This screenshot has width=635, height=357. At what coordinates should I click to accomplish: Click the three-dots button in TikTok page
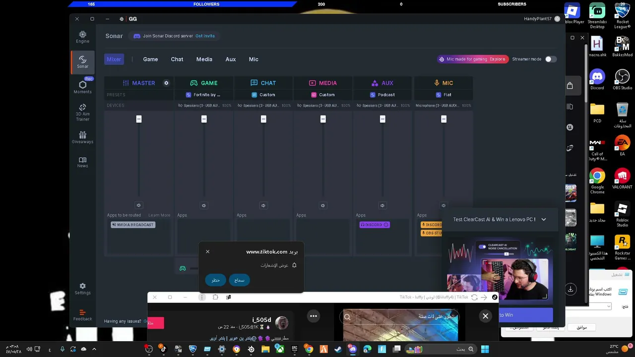click(314, 316)
